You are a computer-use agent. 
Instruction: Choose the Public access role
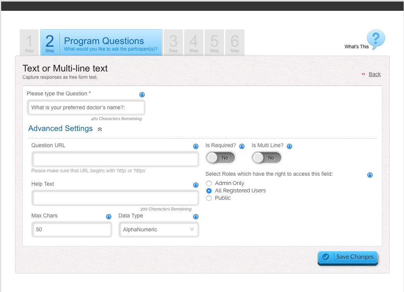[x=209, y=198]
